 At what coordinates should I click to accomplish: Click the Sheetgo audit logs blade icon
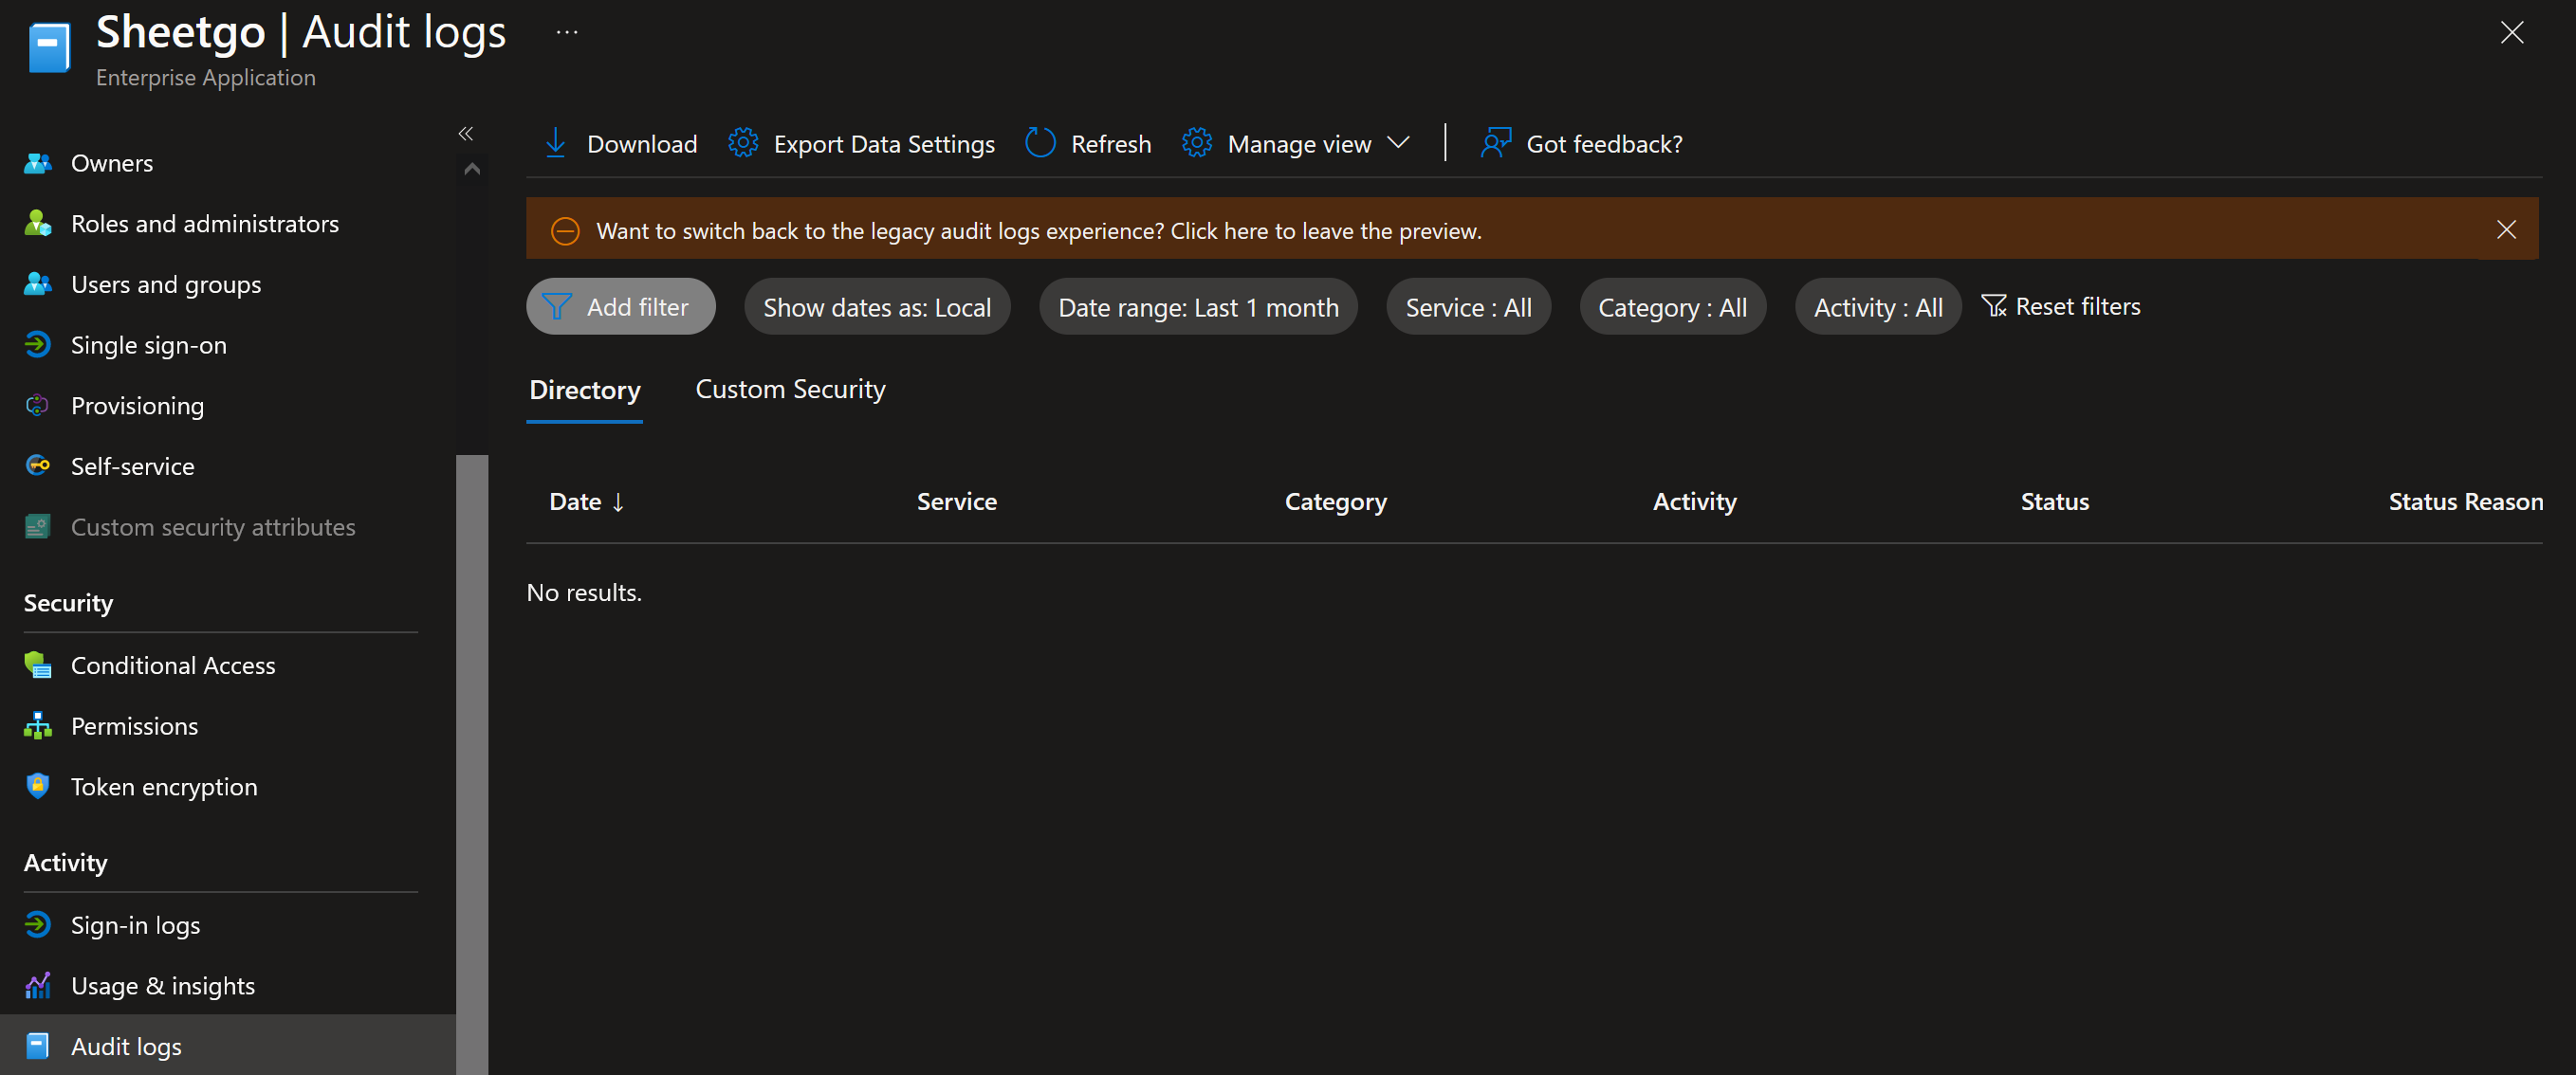pyautogui.click(x=49, y=47)
